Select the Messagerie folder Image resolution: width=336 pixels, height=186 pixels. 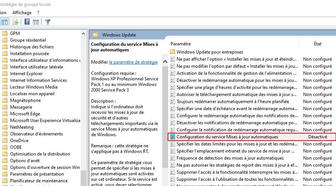[x=21, y=107]
